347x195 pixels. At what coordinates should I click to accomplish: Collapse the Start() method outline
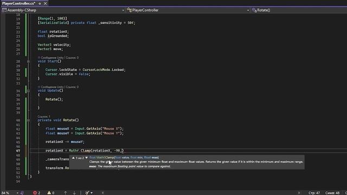click(28, 61)
